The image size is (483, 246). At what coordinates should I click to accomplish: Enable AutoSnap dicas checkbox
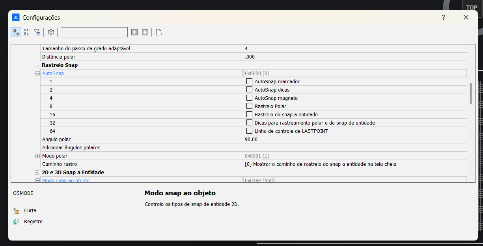pos(249,90)
